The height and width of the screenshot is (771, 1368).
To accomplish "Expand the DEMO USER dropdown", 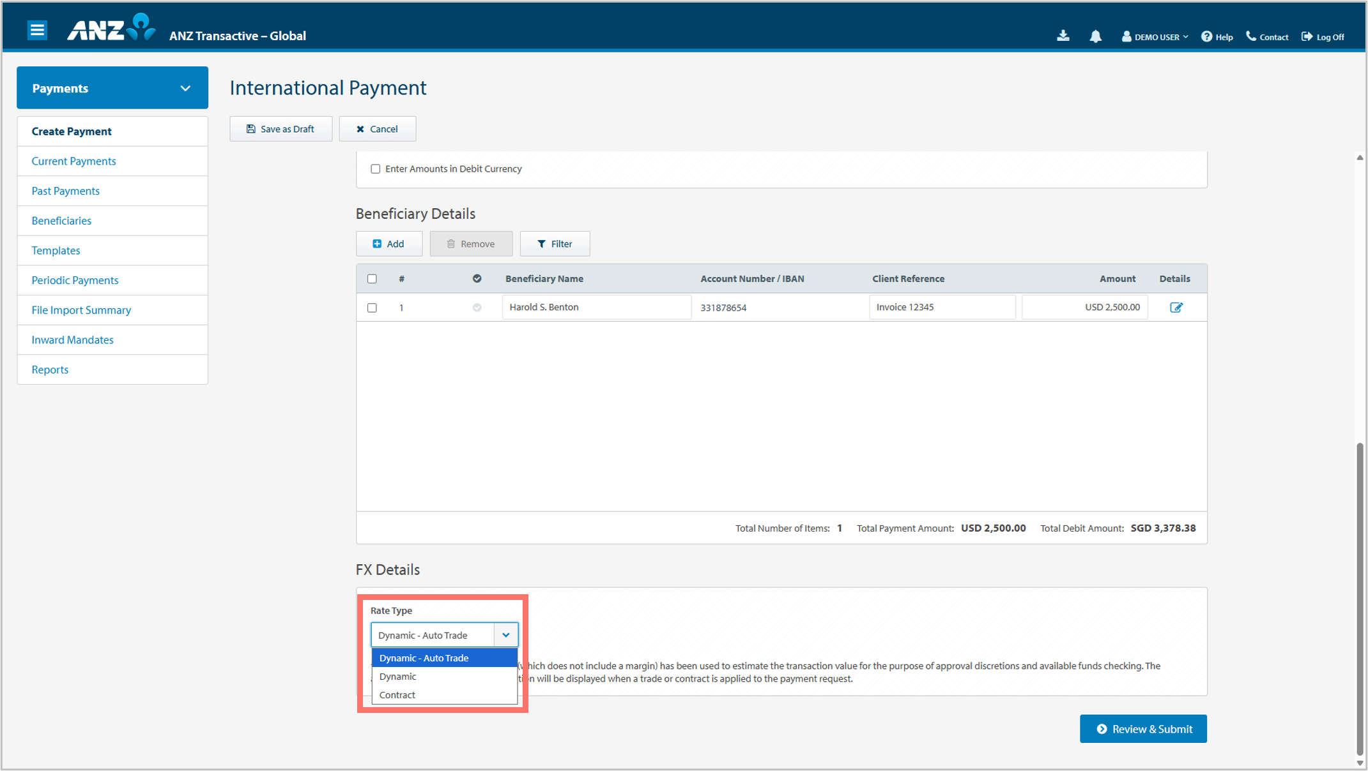I will coord(1155,37).
